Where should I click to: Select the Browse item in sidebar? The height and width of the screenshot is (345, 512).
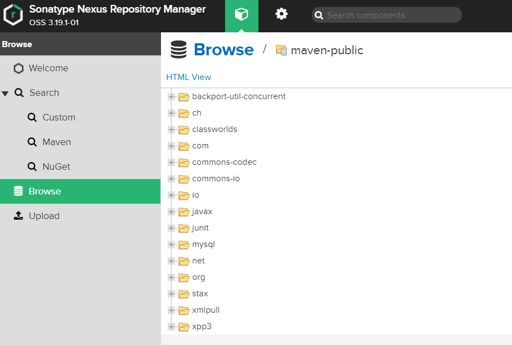point(80,191)
